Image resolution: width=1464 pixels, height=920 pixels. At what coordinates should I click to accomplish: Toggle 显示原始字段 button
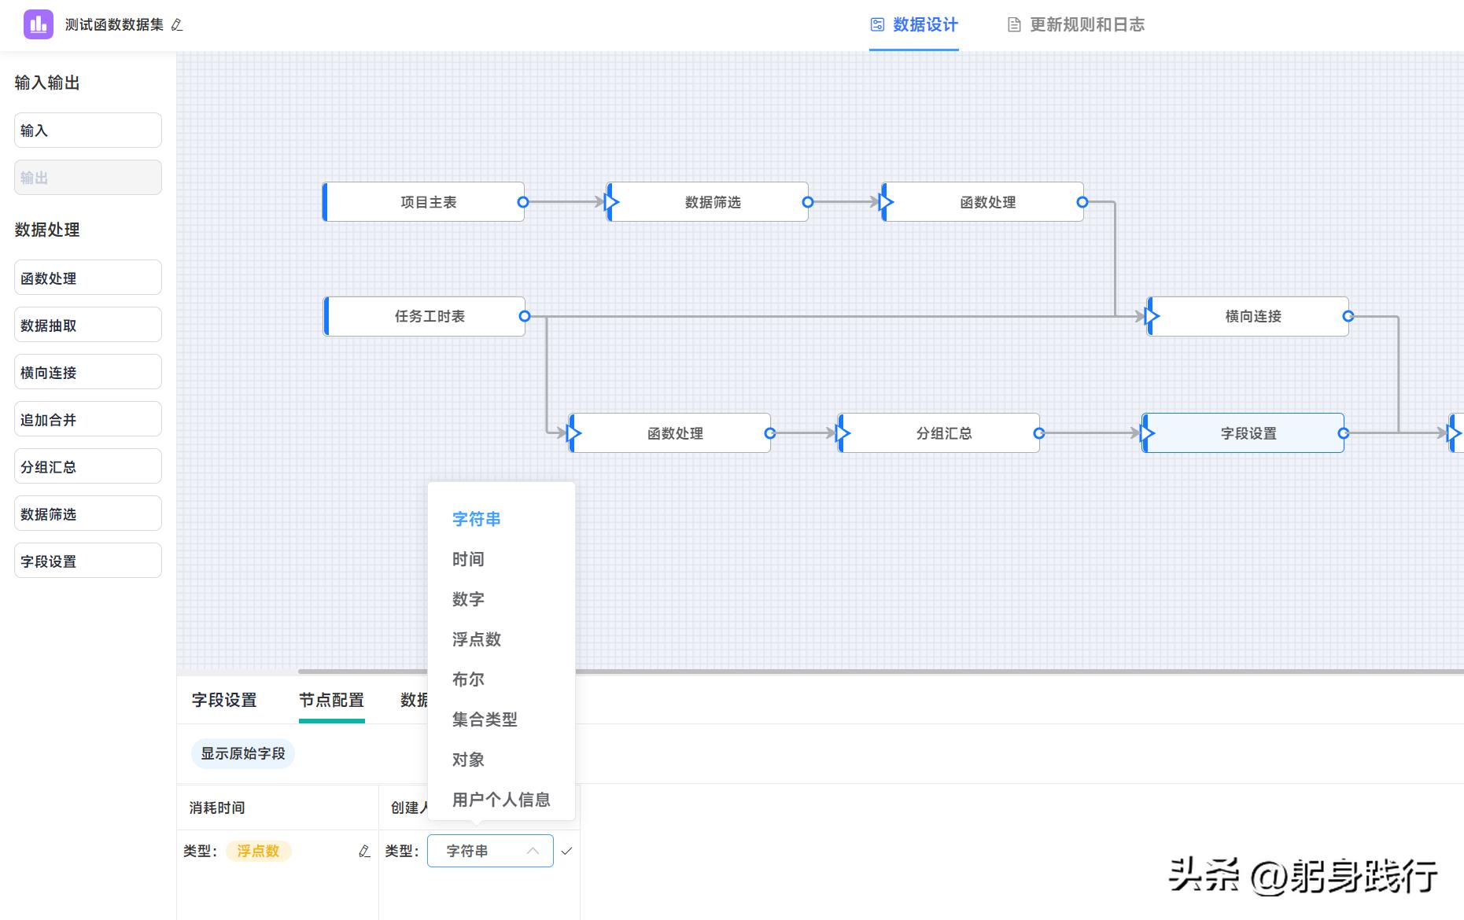243,753
